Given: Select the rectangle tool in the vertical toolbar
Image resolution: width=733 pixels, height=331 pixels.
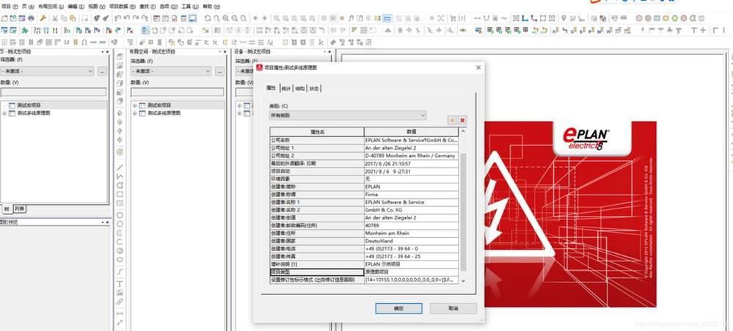Looking at the screenshot, I should point(120,194).
